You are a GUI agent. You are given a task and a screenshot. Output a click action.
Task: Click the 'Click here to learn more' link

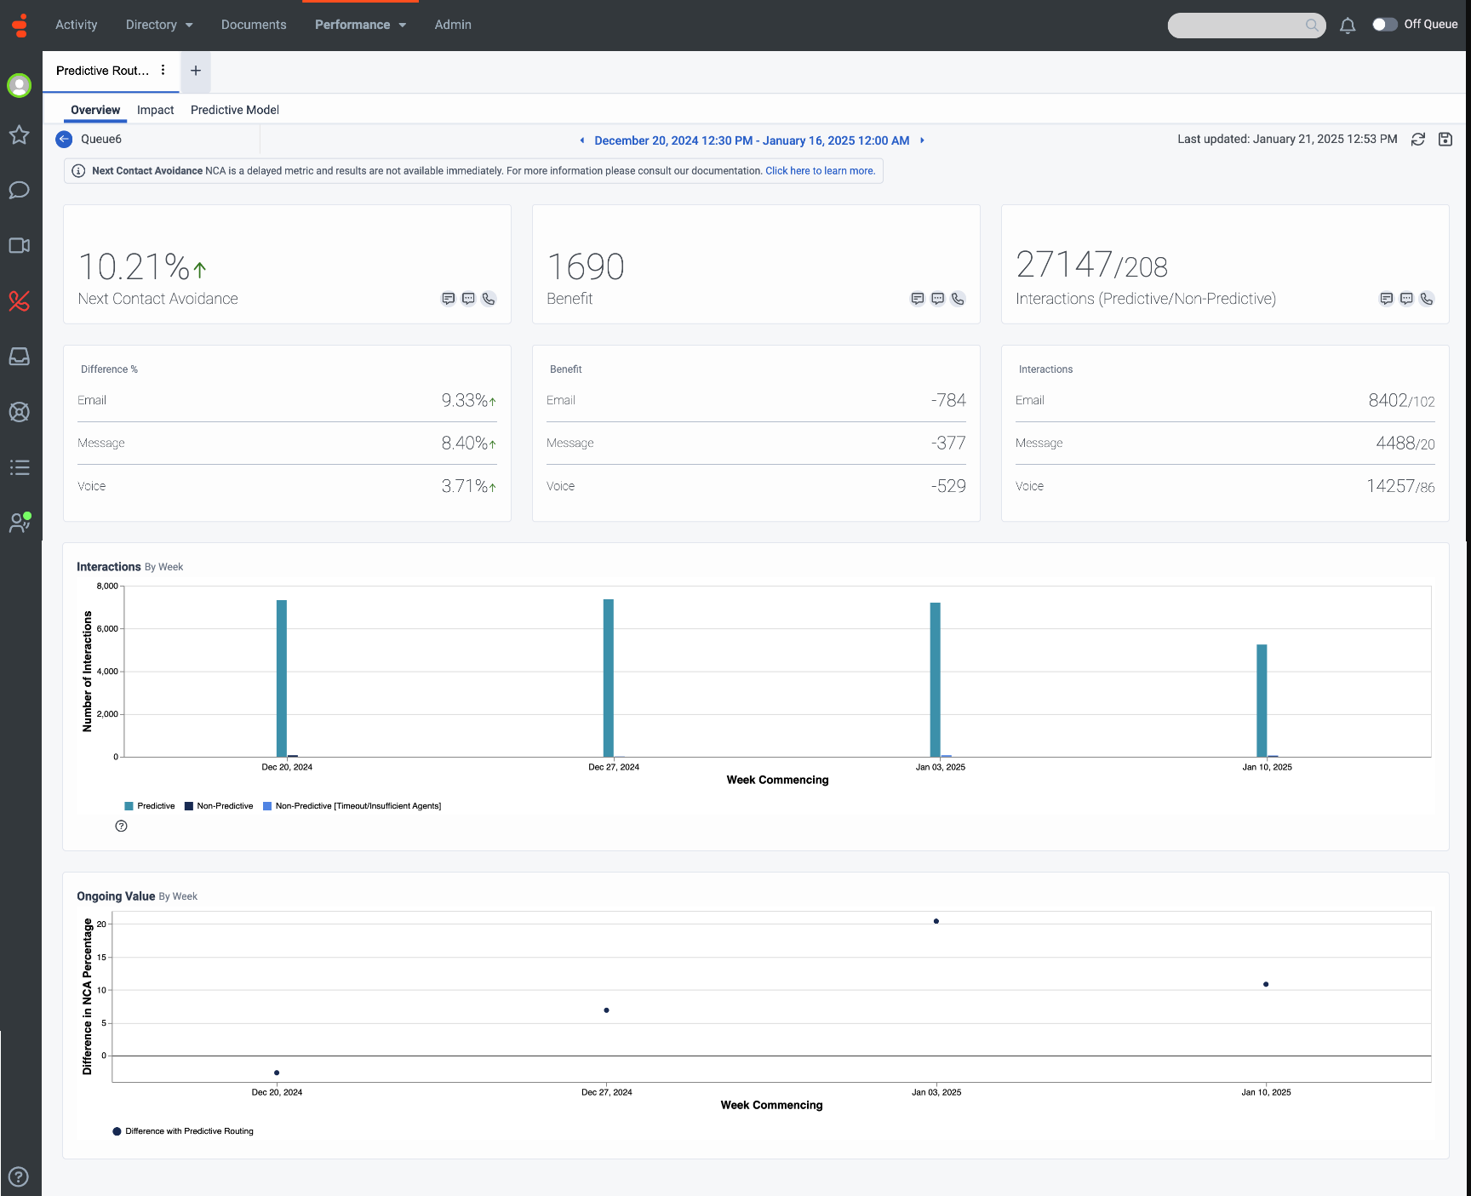pyautogui.click(x=819, y=171)
